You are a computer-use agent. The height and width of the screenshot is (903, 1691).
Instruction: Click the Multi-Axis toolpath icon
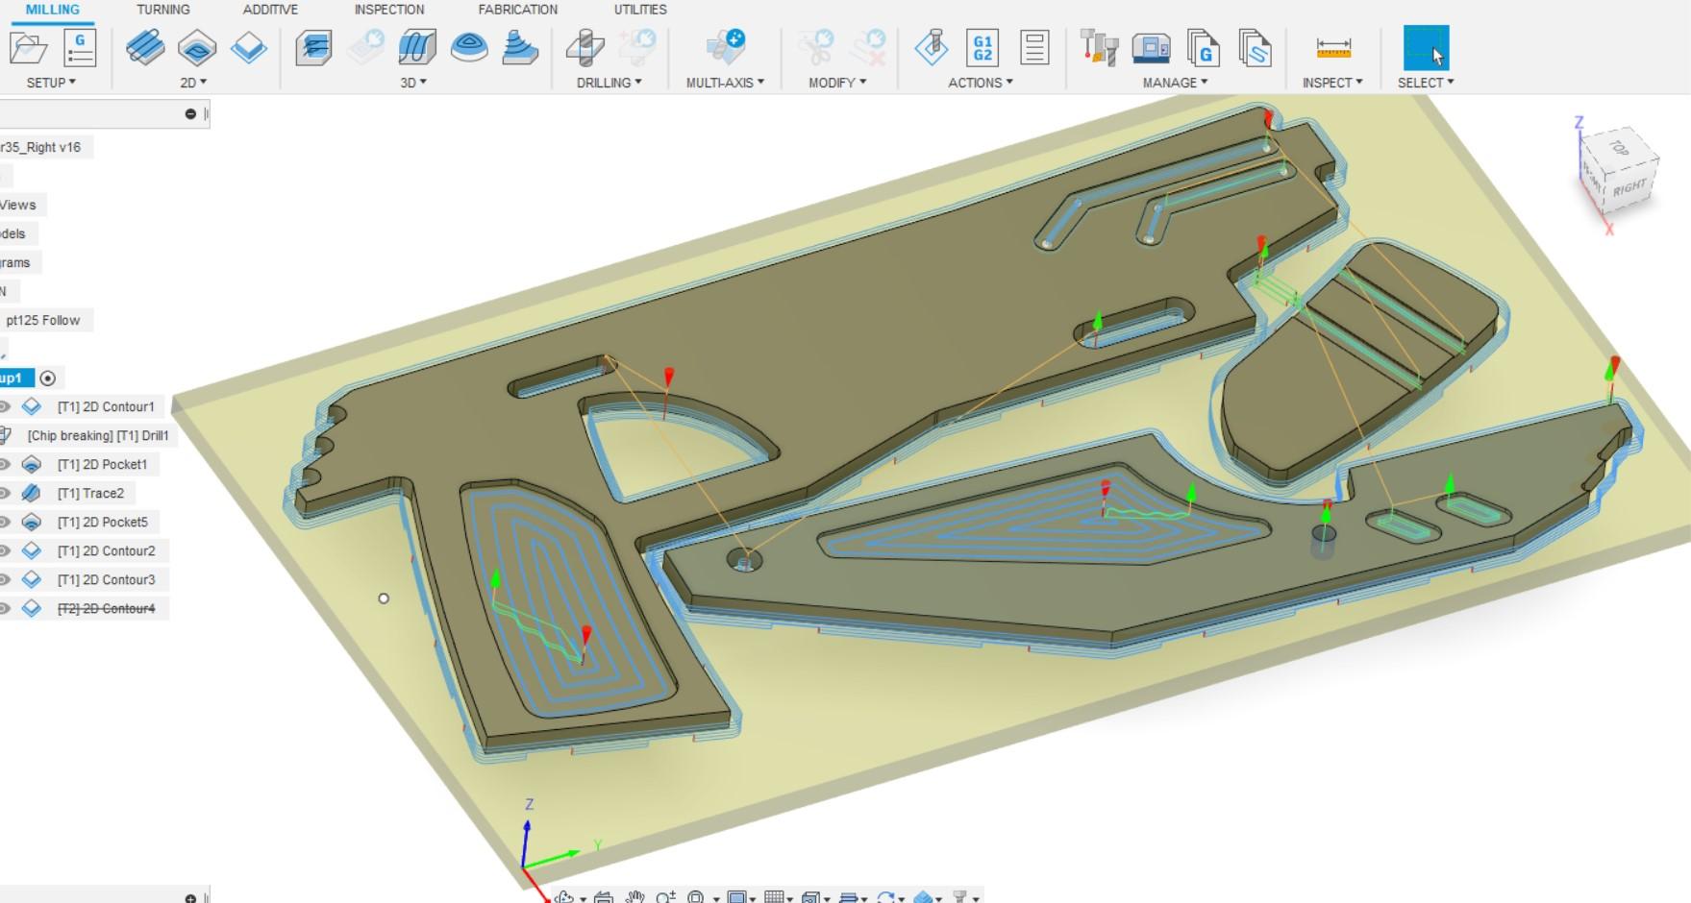click(x=726, y=47)
